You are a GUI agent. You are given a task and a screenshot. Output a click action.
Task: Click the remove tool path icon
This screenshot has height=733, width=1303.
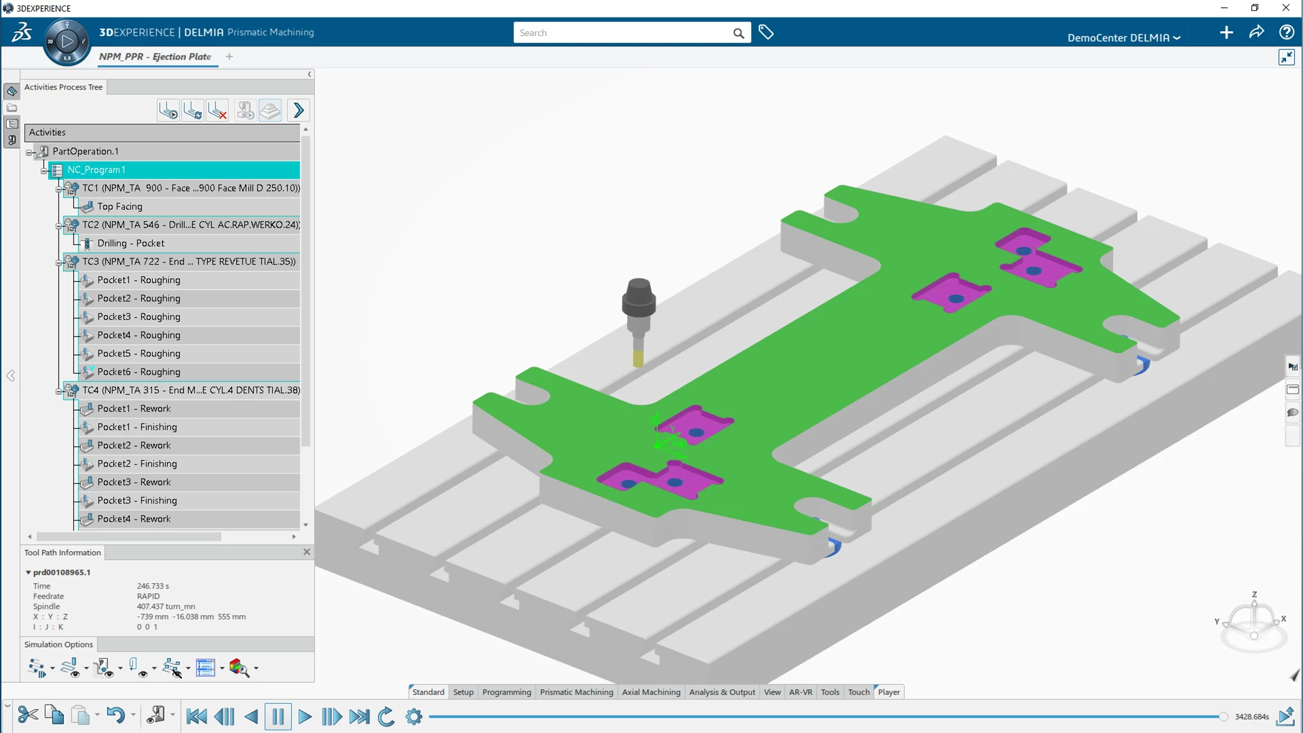pos(217,110)
